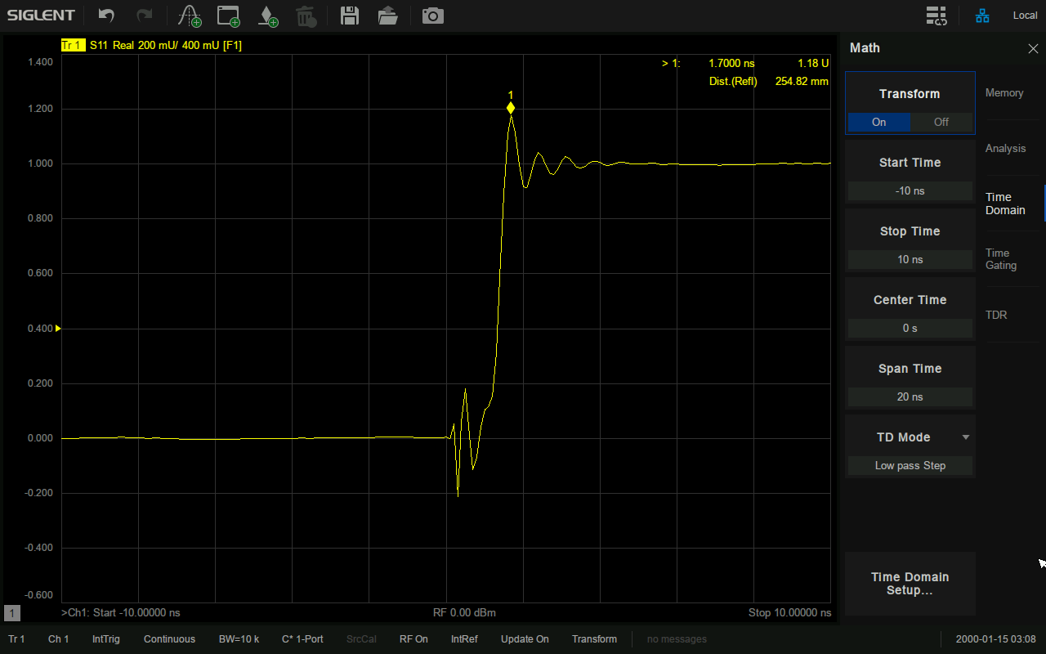
Task: Select marker 1 diamond on the trace peak
Action: [x=511, y=108]
